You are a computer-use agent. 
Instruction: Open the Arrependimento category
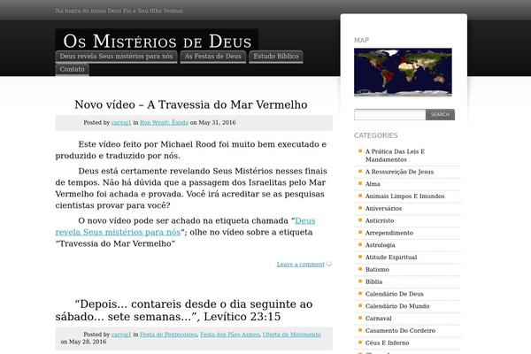coord(389,233)
